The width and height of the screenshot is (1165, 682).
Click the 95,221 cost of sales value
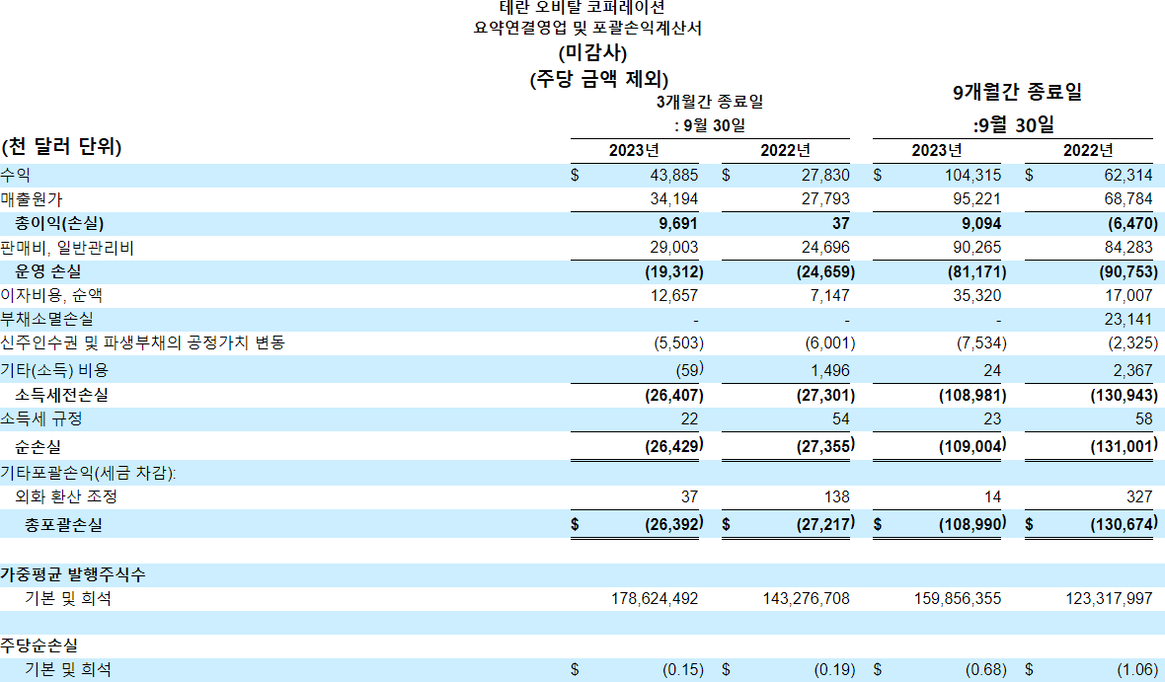click(977, 199)
